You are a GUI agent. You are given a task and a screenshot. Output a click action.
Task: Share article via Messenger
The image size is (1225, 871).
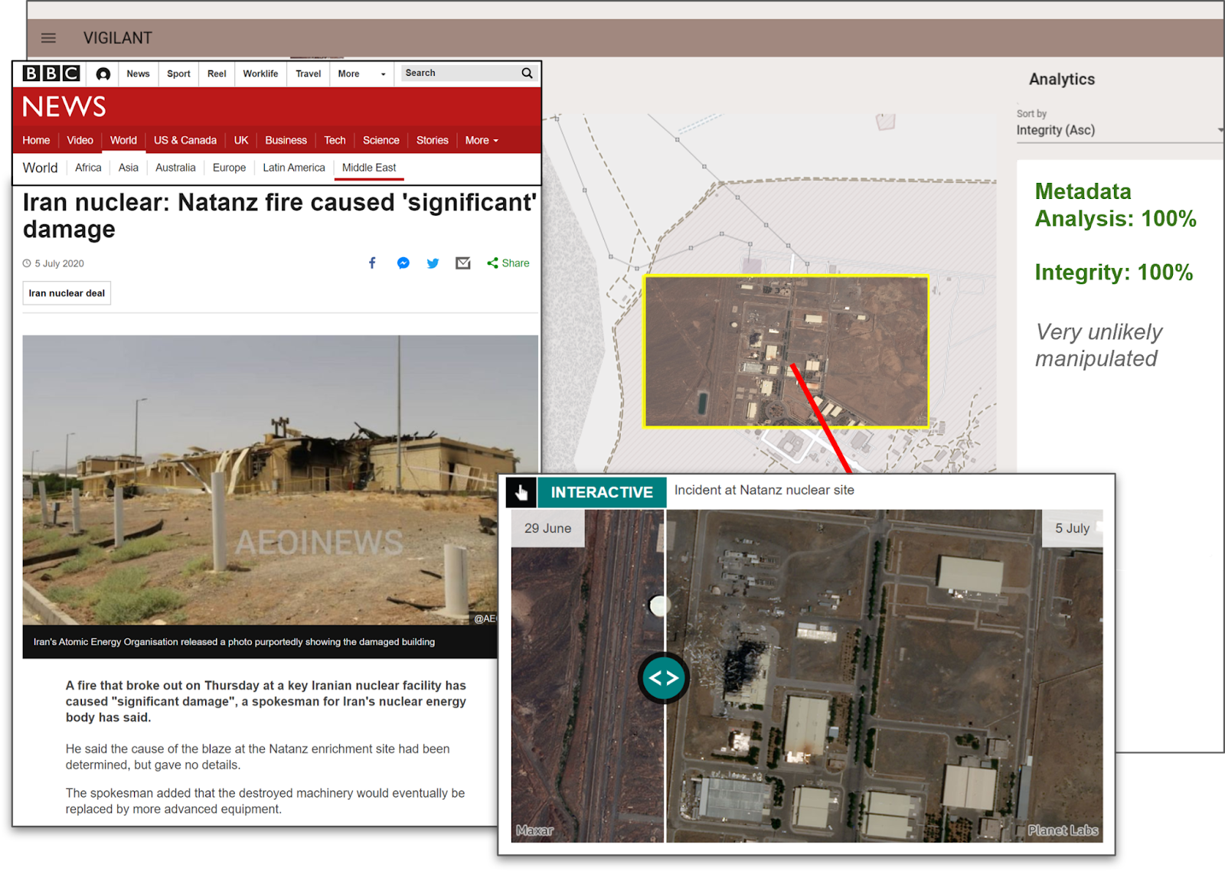[403, 263]
